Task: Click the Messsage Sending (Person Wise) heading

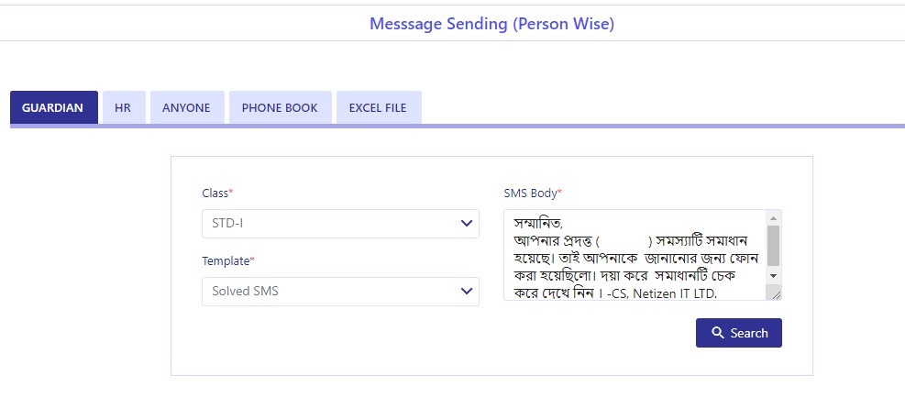Action: point(491,24)
